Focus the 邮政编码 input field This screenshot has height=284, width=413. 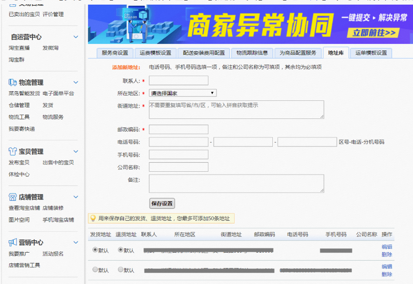tap(178, 129)
